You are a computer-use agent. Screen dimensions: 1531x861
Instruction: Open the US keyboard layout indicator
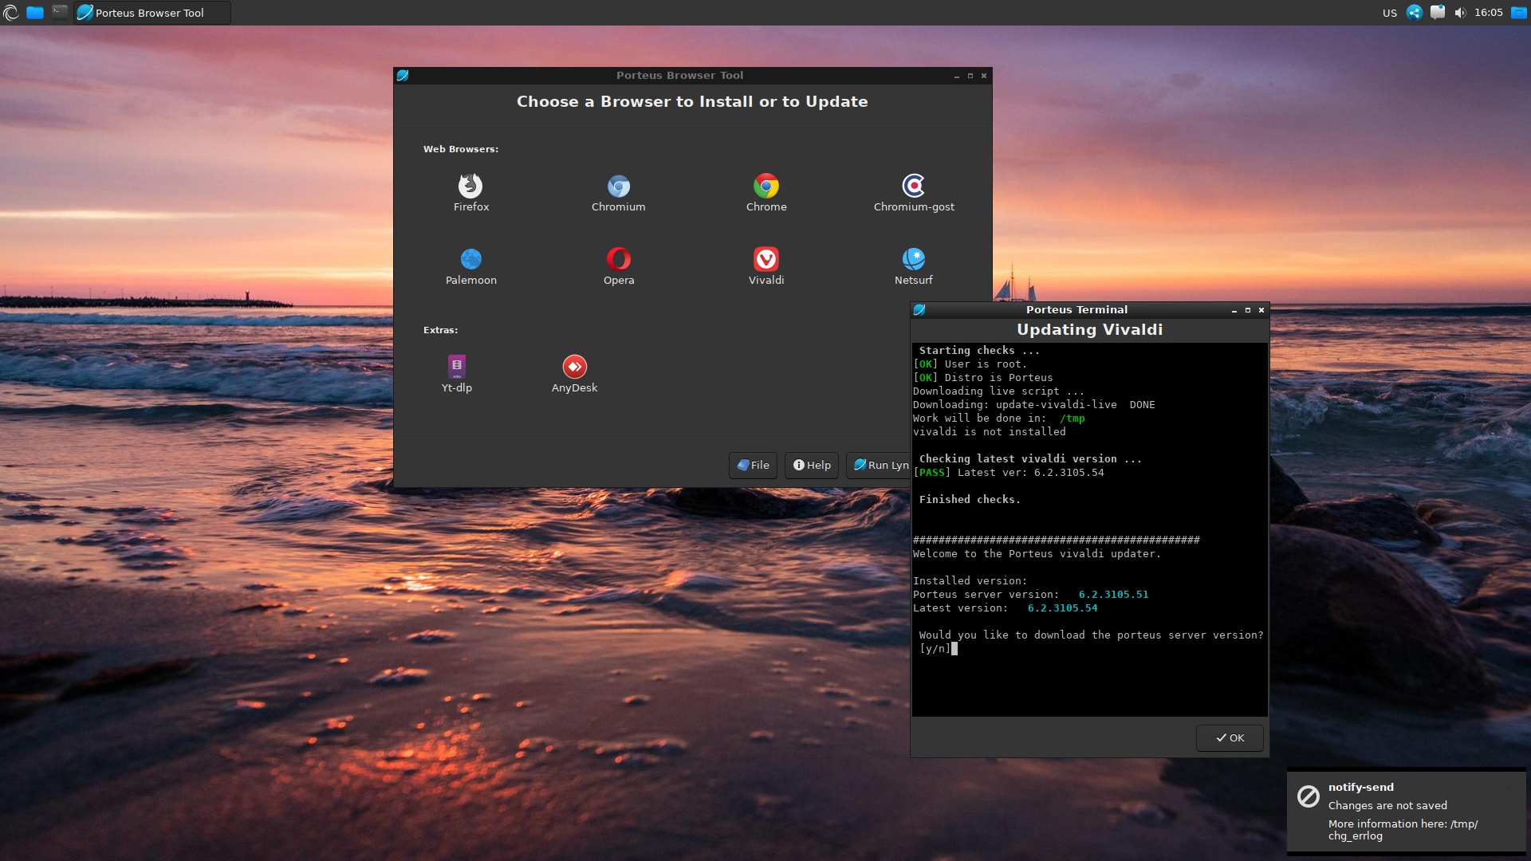pos(1390,13)
